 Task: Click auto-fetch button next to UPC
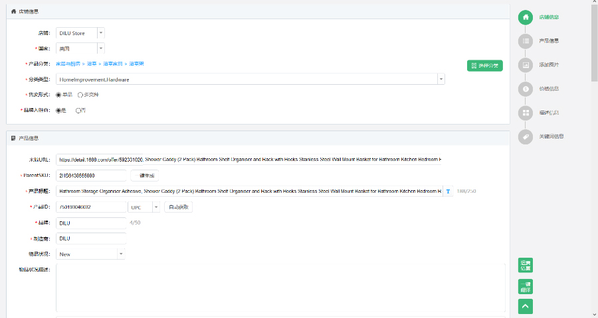pos(179,207)
